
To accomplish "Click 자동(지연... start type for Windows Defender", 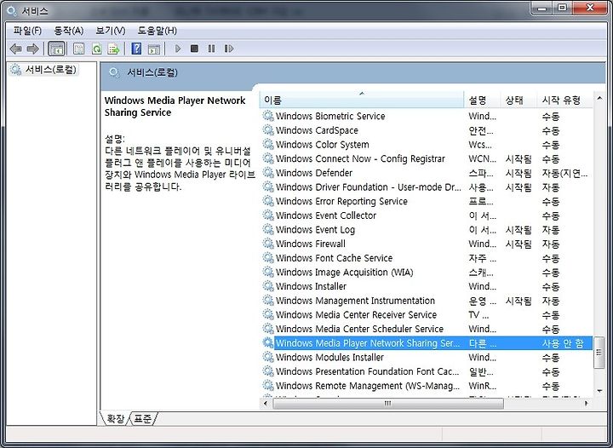I will click(x=564, y=173).
